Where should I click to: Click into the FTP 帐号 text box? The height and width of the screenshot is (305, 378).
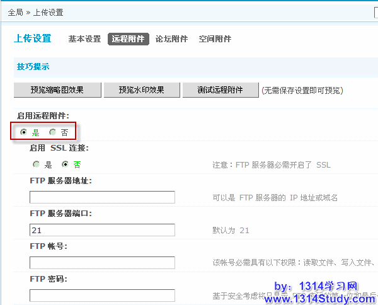[x=102, y=263]
